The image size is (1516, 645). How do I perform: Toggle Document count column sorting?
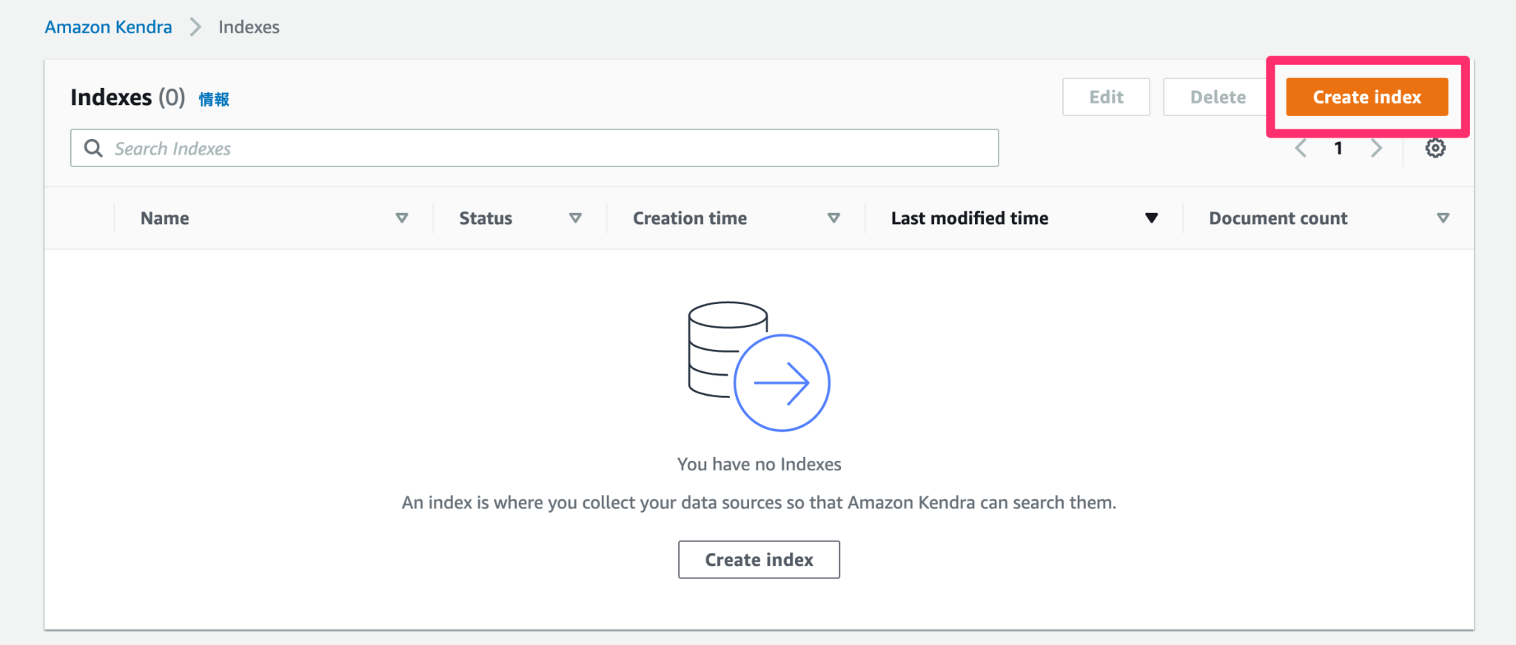pyautogui.click(x=1443, y=217)
